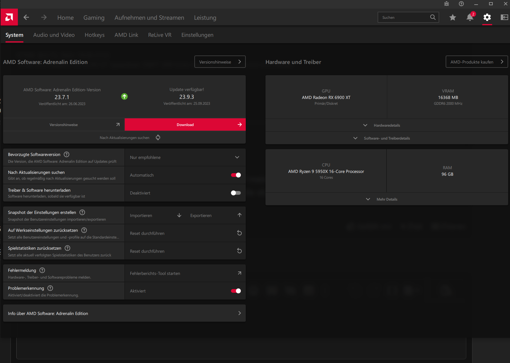Click the AMD logo icon

[x=9, y=17]
